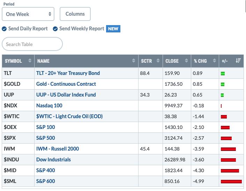The image size is (246, 191).
Task: Click the red bar in the IWM row
Action: [228, 149]
